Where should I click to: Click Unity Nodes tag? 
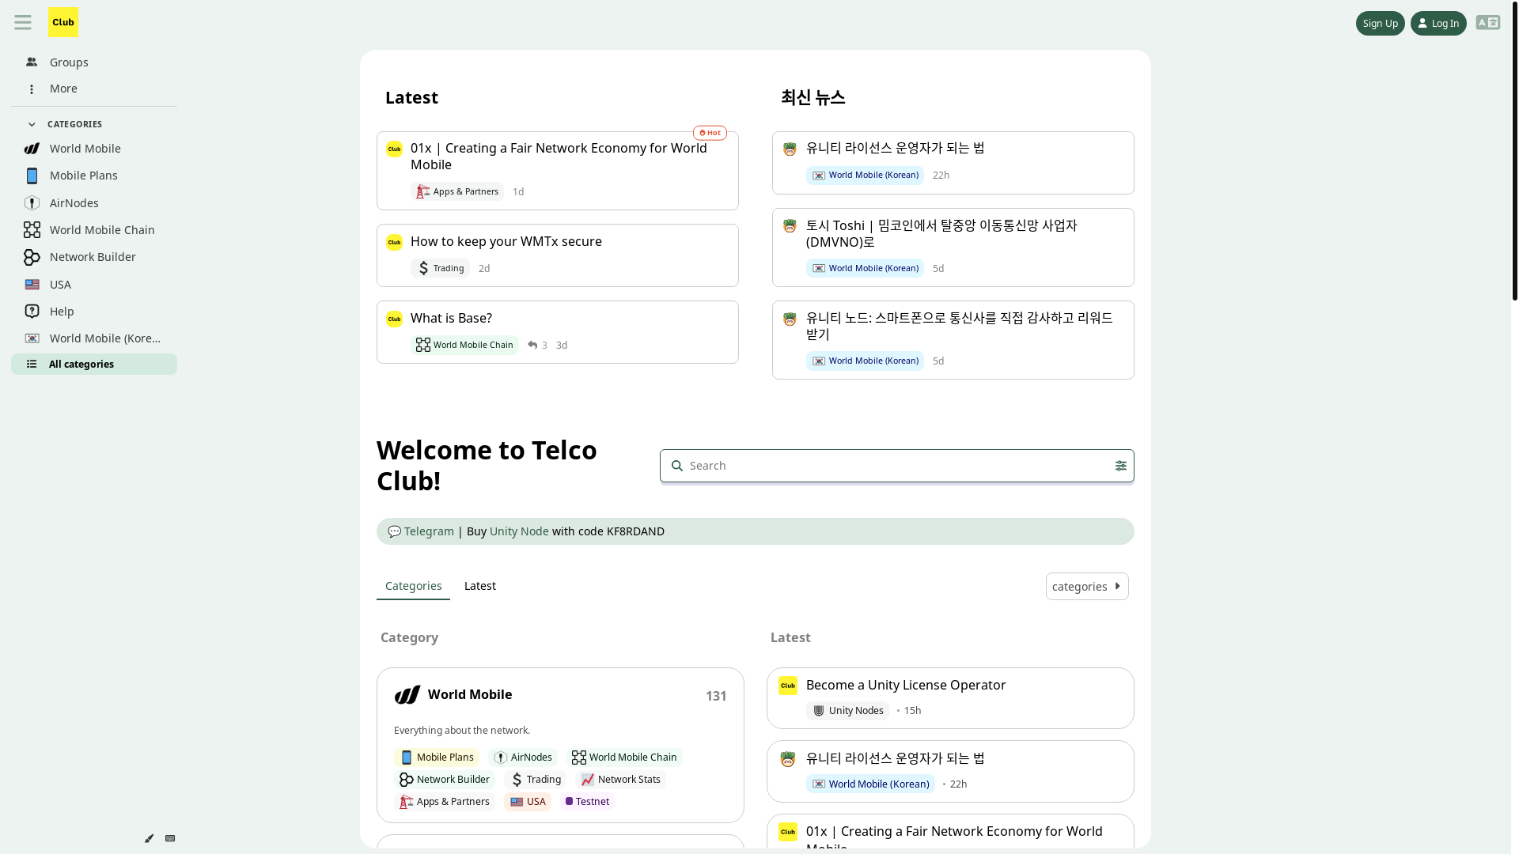tap(847, 711)
